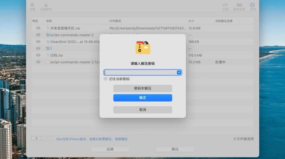Click the folder icon of row 1
The image size is (285, 159).
click(48, 48)
